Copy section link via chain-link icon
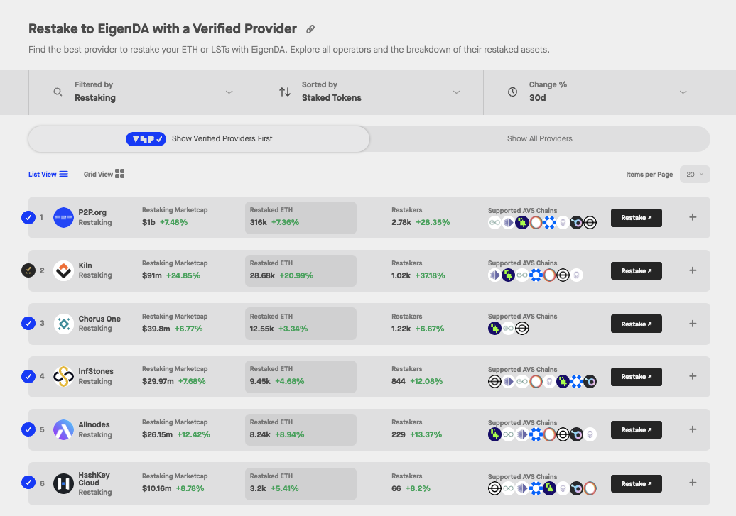 (310, 29)
